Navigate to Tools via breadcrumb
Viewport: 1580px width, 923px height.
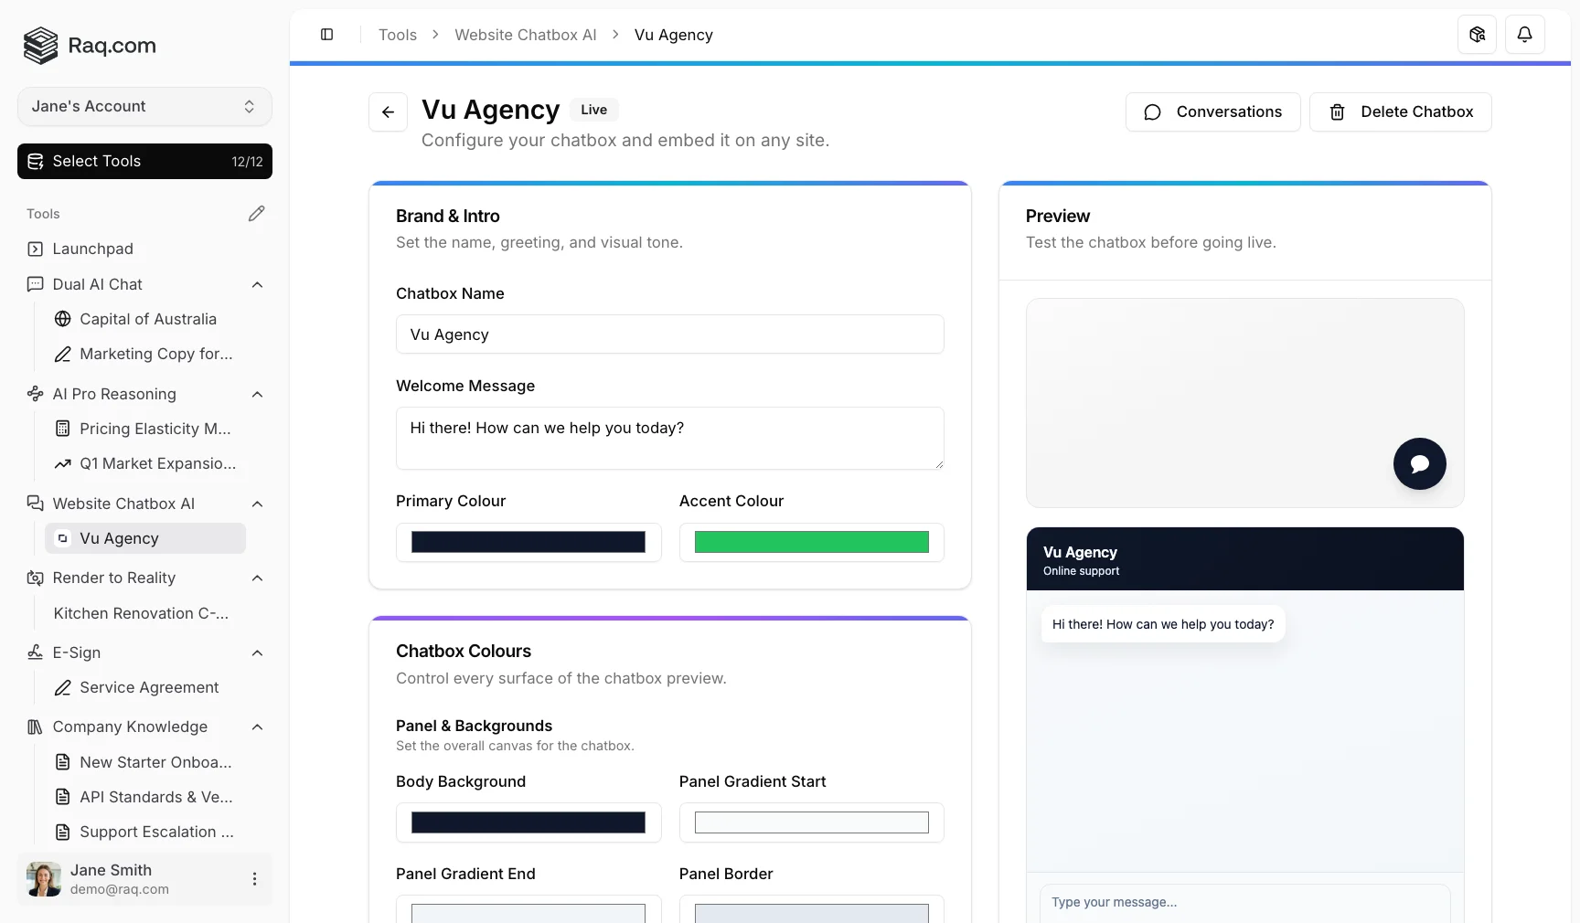[x=397, y=34]
